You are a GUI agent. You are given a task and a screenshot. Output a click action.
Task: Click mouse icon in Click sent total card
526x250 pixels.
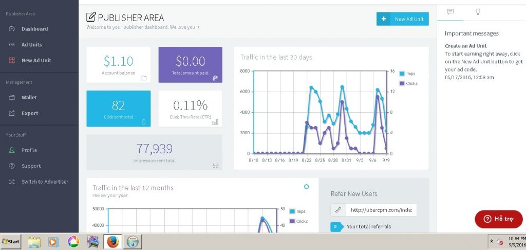pyautogui.click(x=144, y=122)
